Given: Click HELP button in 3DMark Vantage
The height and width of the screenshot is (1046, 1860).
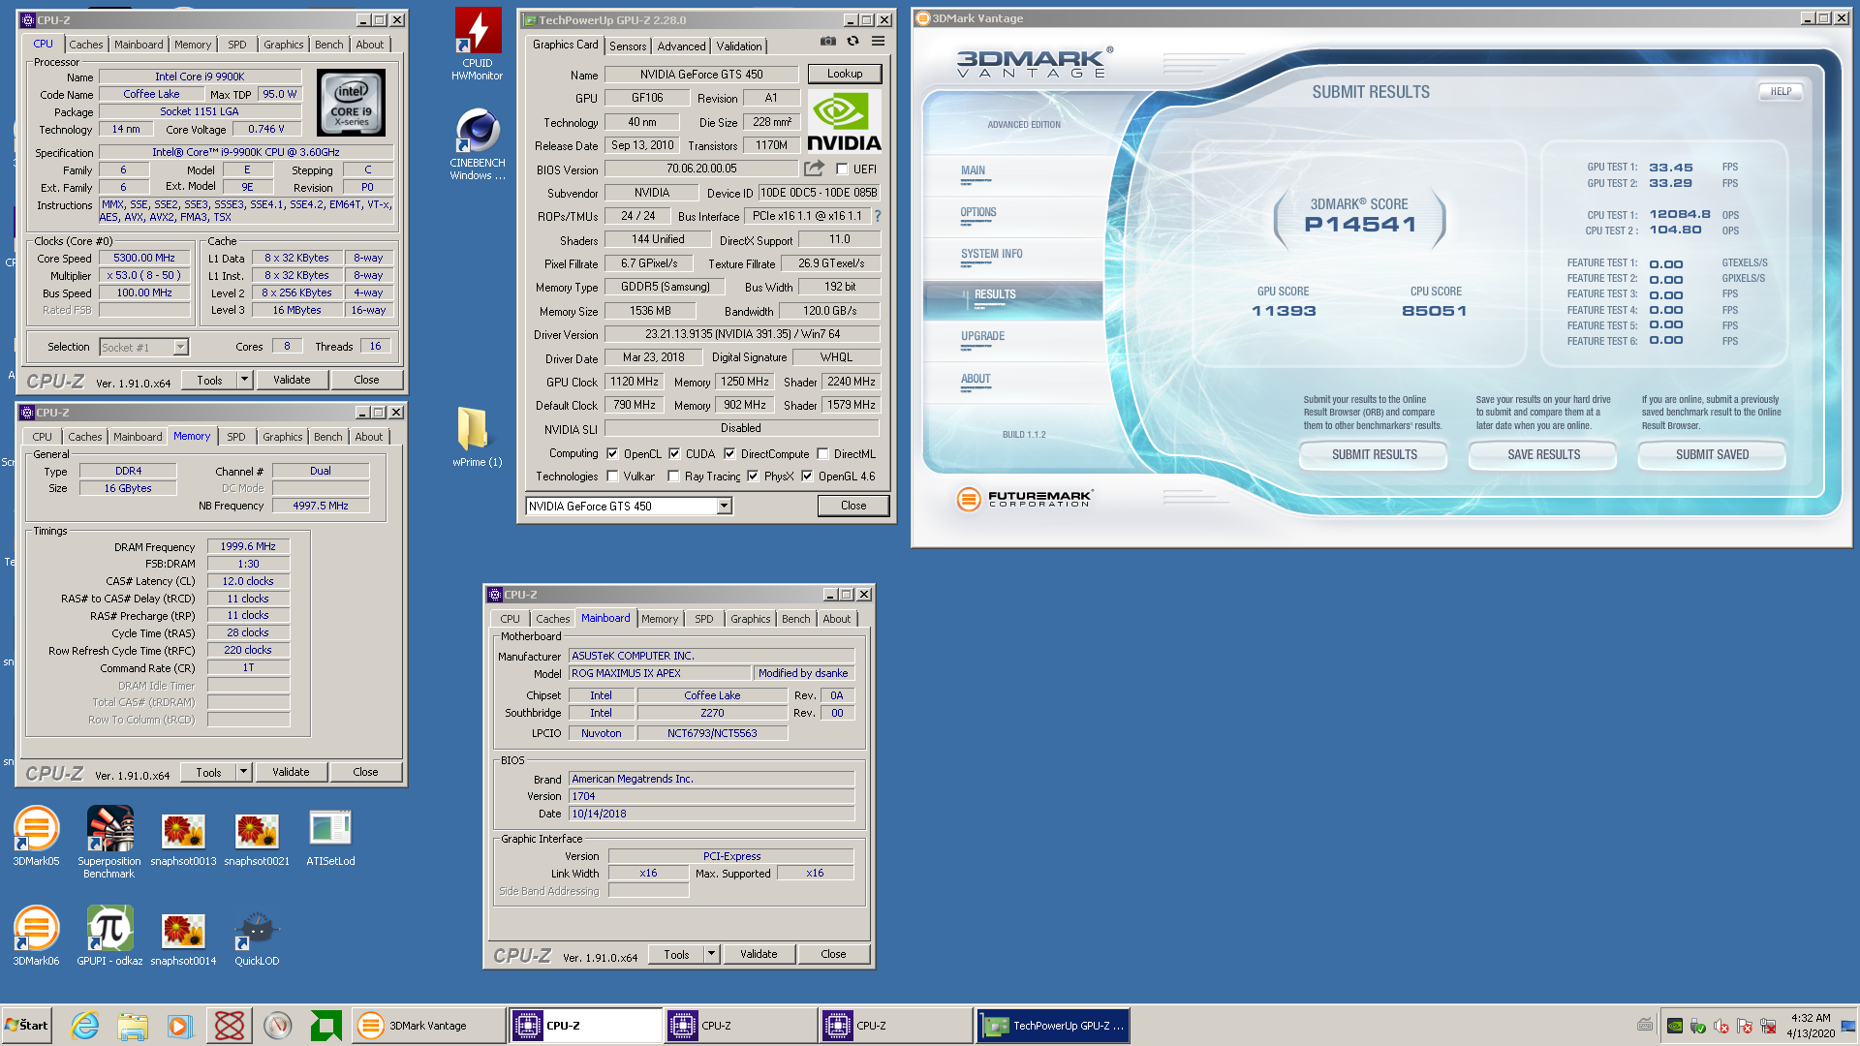Looking at the screenshot, I should coord(1781,92).
